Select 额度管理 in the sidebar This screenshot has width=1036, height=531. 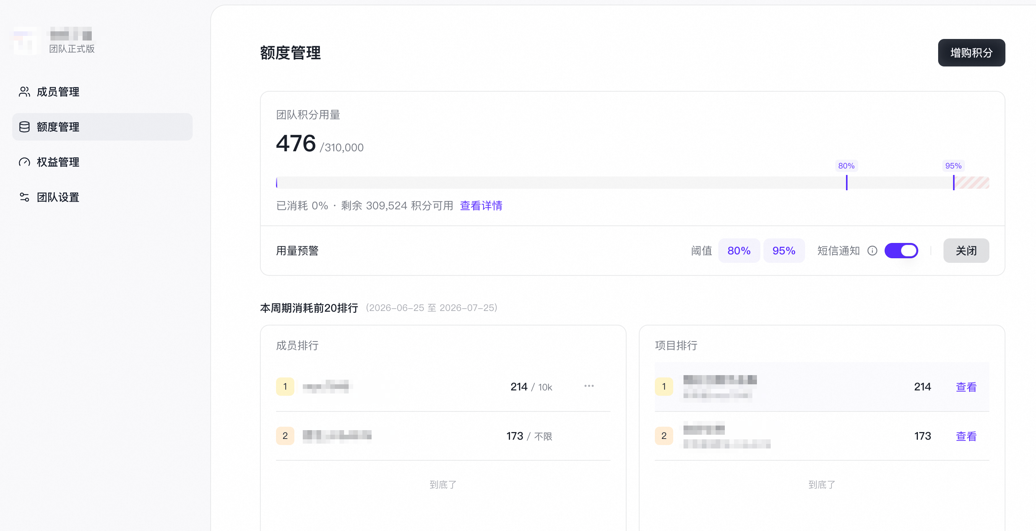[102, 127]
